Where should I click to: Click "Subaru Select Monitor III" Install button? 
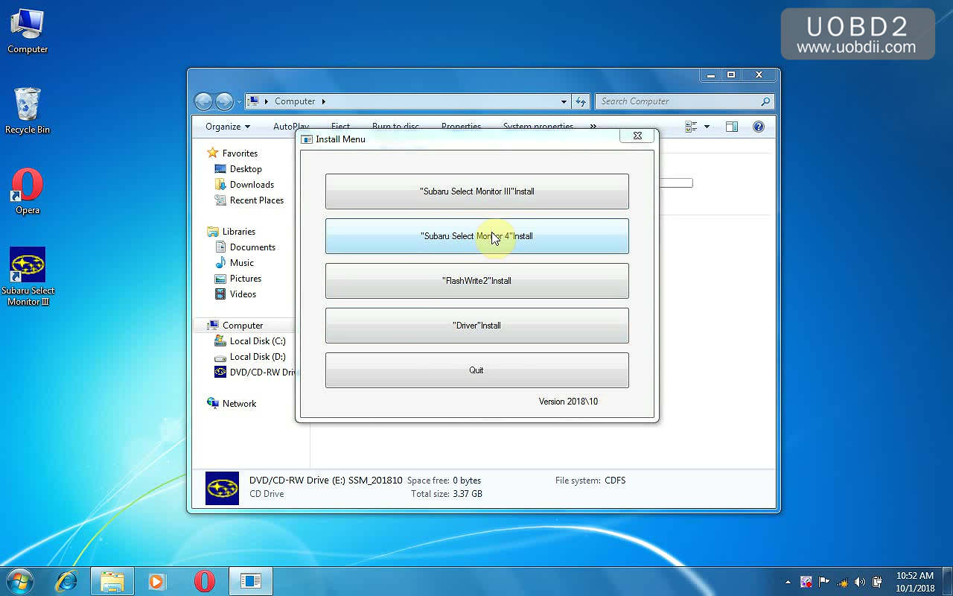click(x=476, y=191)
